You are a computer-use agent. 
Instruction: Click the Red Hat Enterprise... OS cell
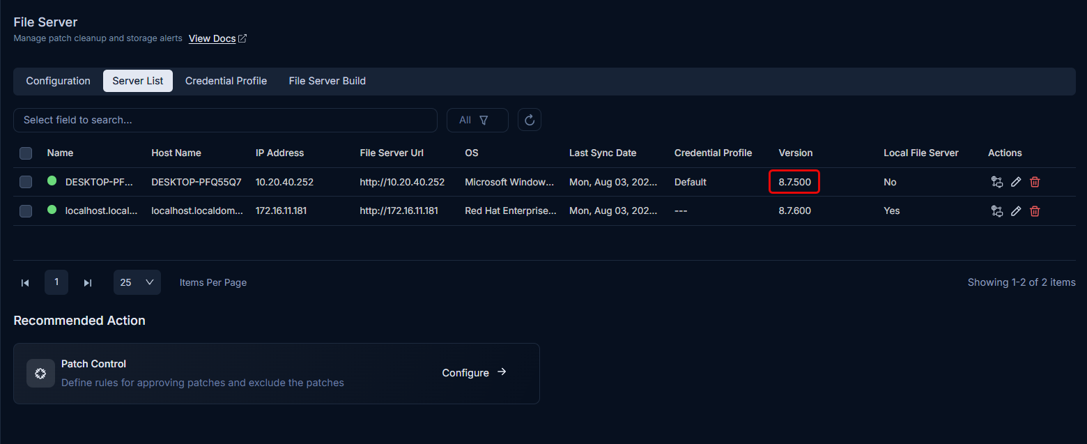(511, 210)
